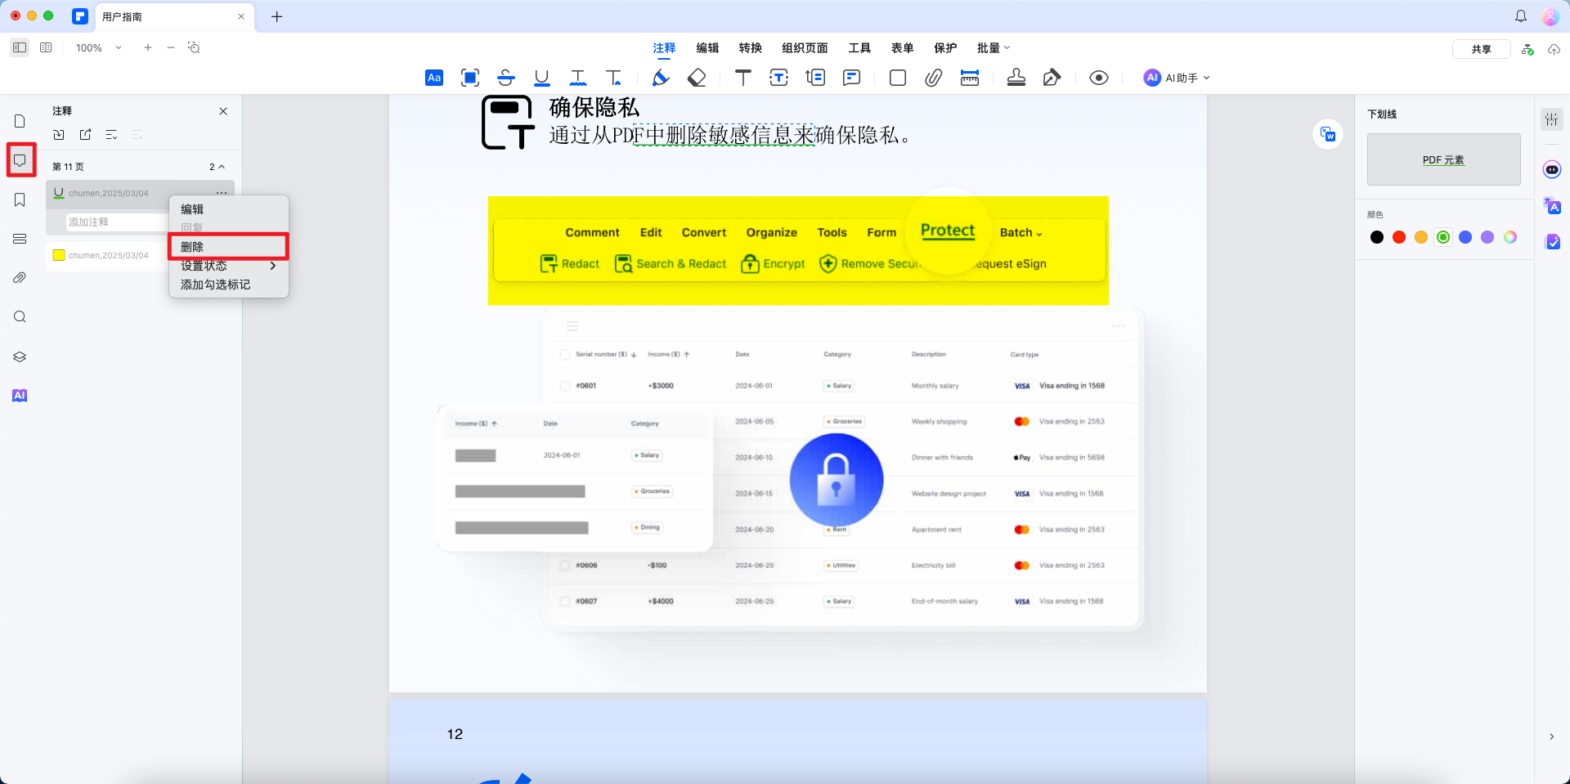
Task: Switch to the 组织页面 tab
Action: (805, 48)
